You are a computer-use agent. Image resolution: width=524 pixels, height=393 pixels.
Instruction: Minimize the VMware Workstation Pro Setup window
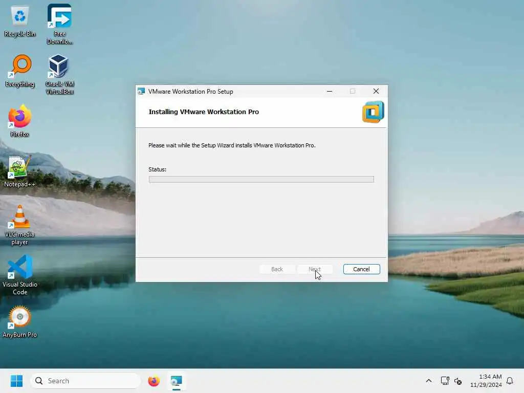tap(330, 91)
